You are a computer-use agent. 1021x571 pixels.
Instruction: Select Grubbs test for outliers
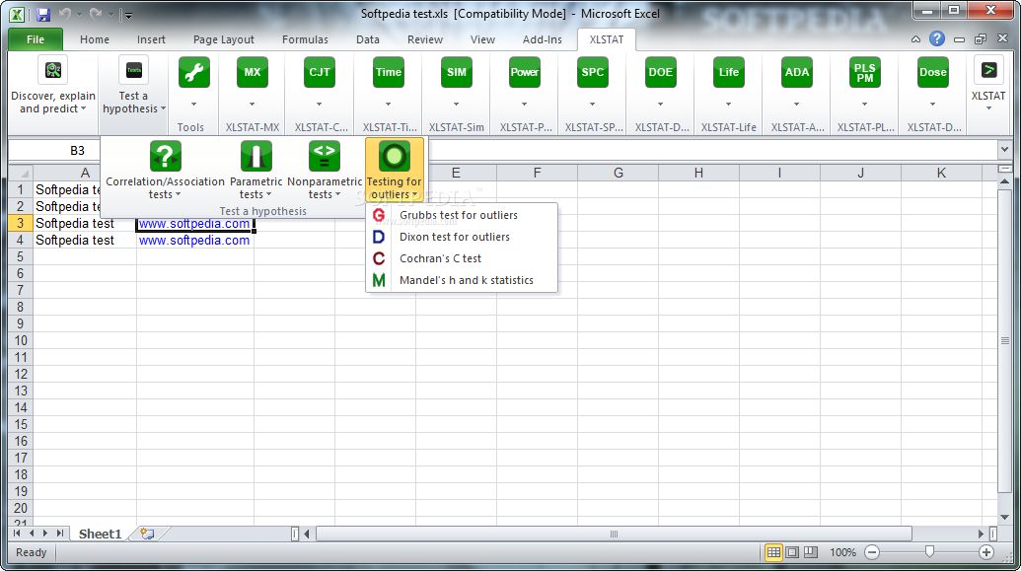(462, 215)
